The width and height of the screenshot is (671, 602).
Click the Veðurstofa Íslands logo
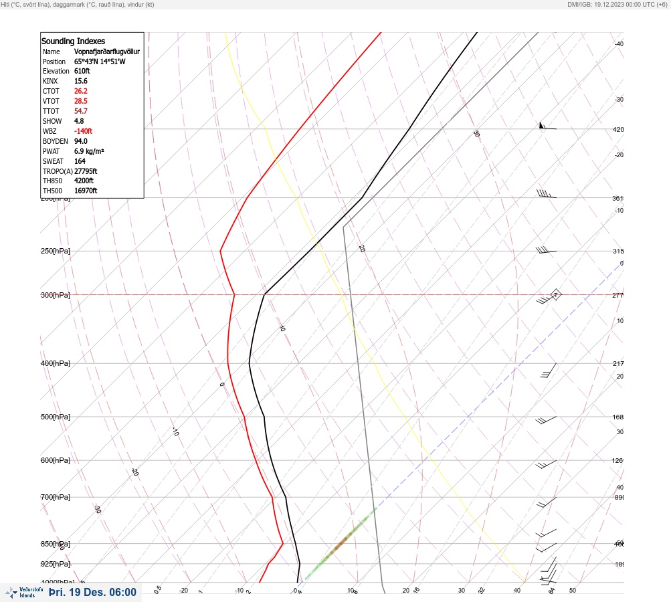[24, 593]
